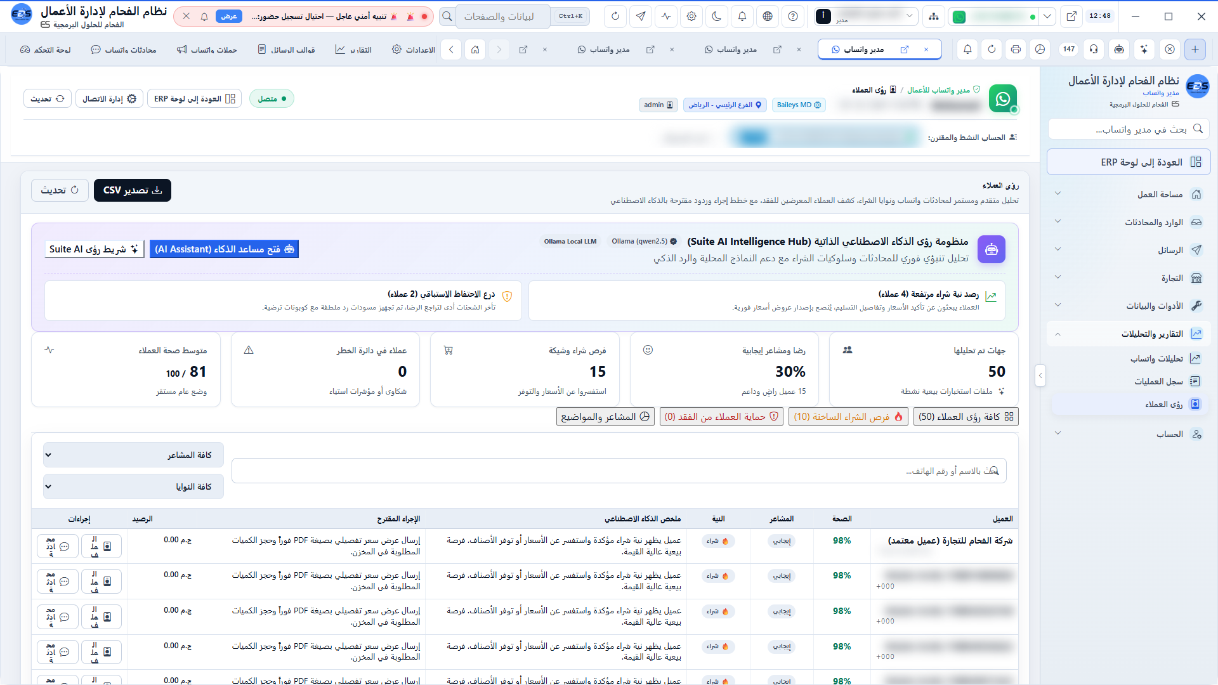The image size is (1218, 685).
Task: Open the headset support icon
Action: click(1094, 49)
